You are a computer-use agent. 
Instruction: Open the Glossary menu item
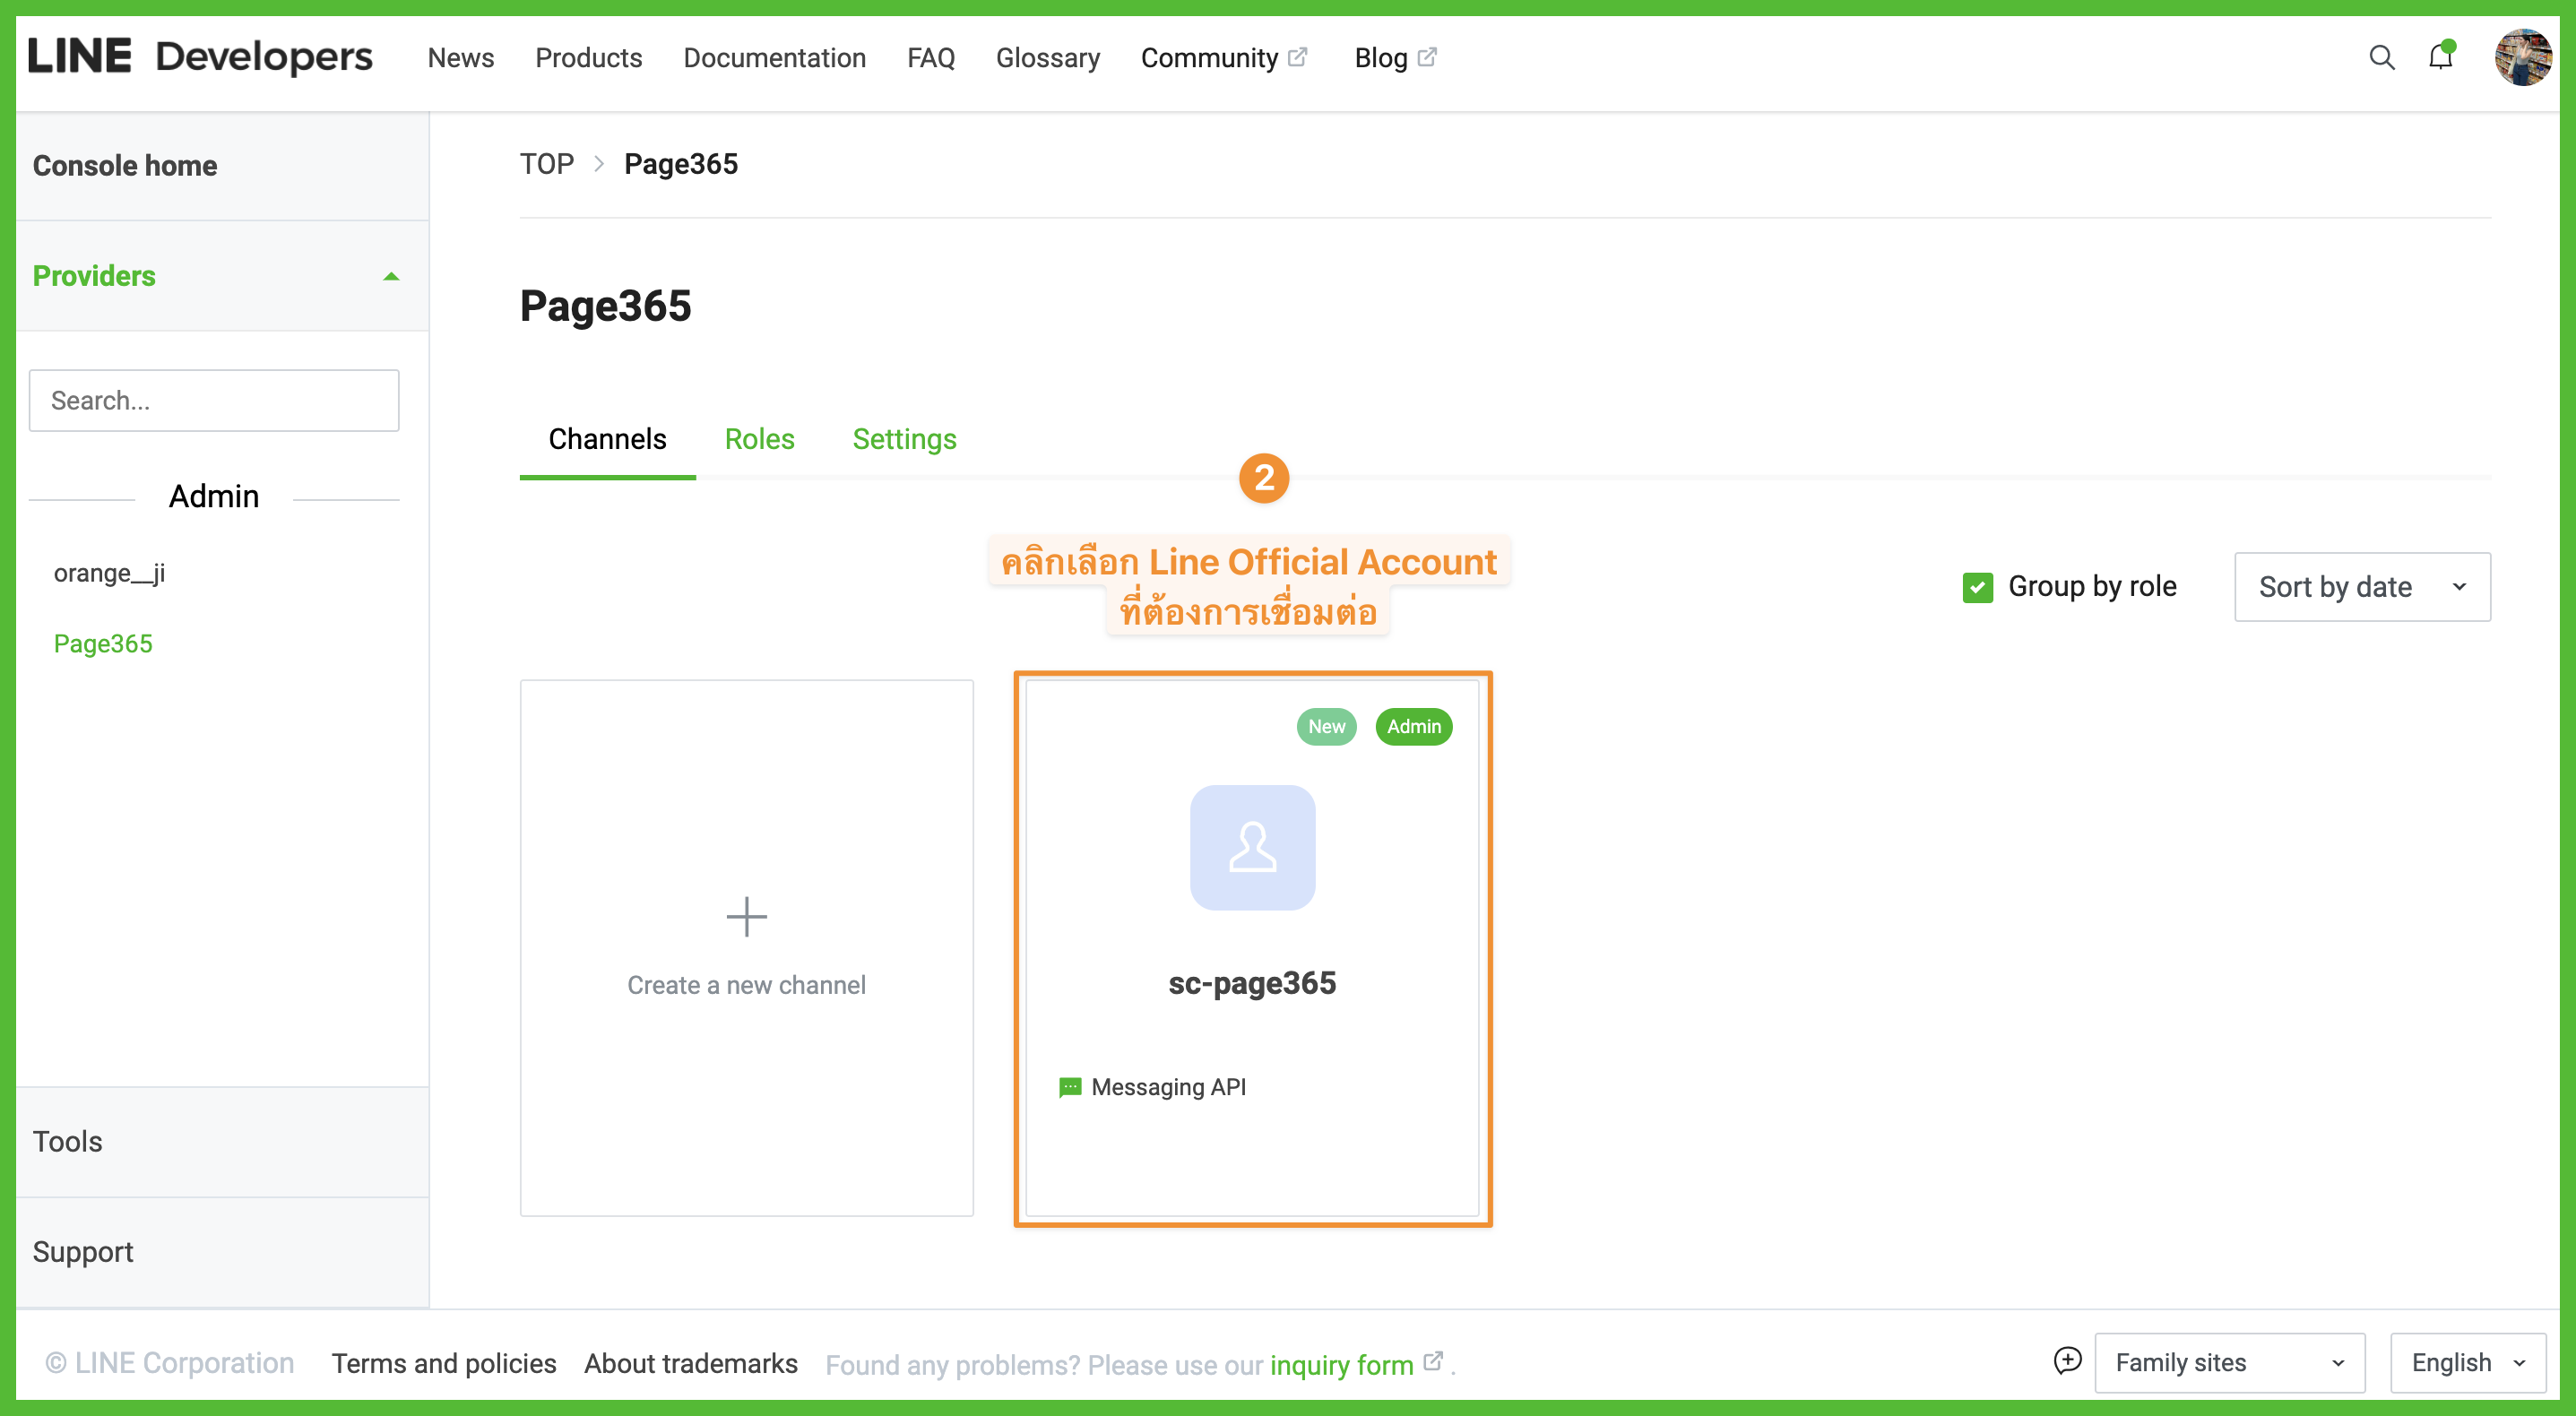[1047, 57]
